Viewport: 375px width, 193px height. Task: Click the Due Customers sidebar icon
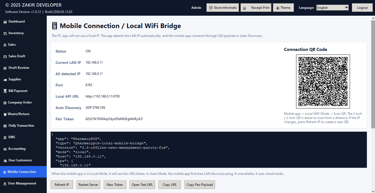[5, 161]
